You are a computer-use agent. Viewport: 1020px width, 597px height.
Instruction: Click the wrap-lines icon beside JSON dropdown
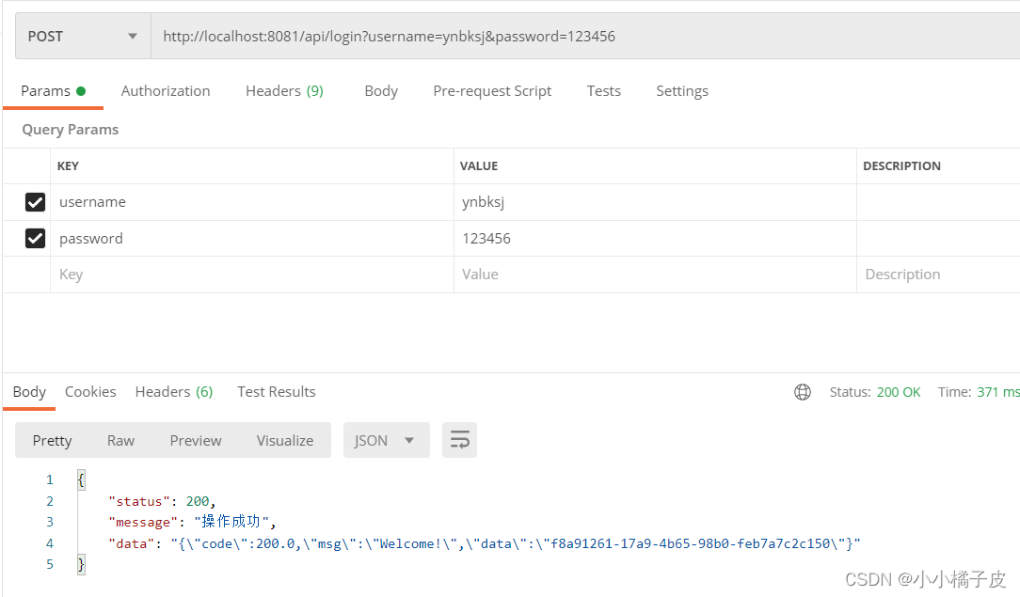click(x=459, y=440)
